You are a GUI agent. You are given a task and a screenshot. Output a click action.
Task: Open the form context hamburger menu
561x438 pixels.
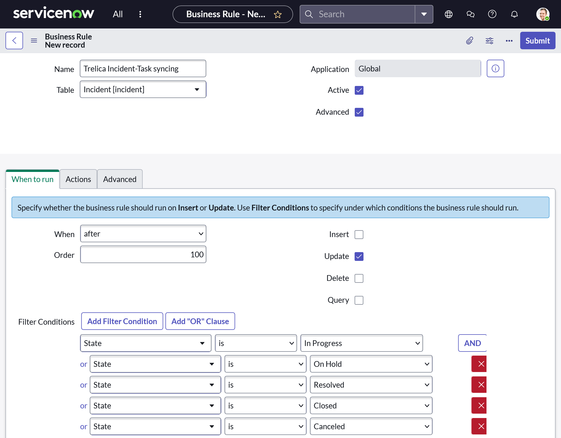click(34, 41)
